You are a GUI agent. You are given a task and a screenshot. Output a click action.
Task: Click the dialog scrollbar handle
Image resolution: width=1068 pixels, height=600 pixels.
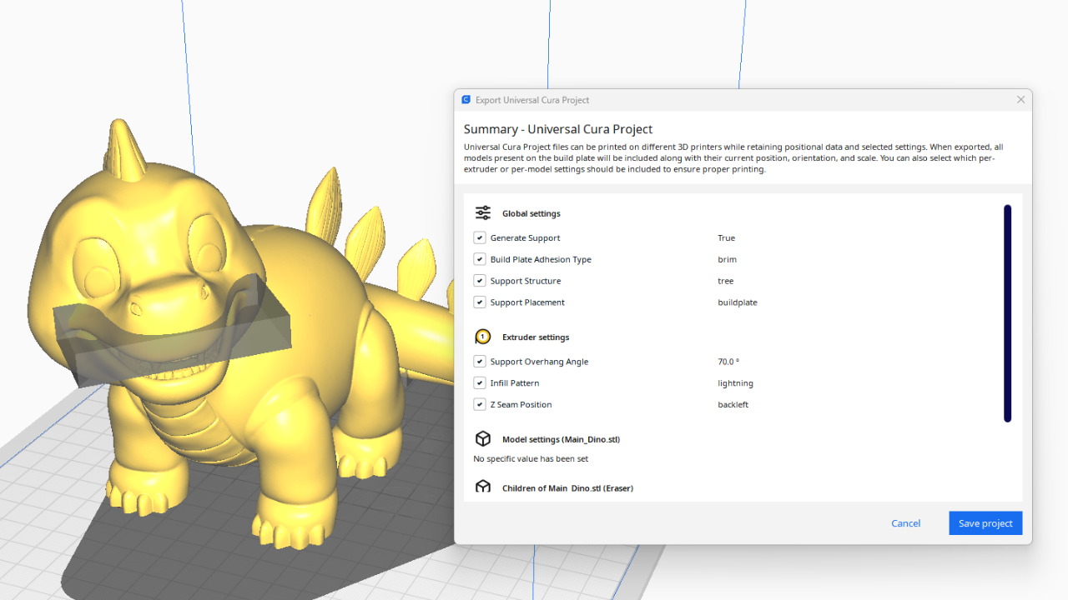(1007, 312)
